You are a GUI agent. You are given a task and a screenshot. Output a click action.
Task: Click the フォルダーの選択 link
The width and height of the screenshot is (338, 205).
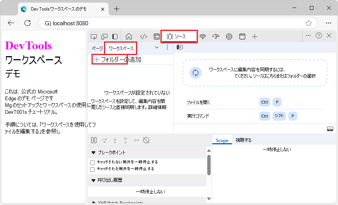point(301,76)
